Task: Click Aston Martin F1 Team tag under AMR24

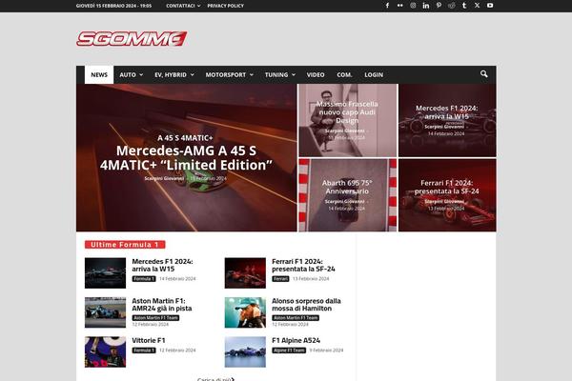Action: (x=155, y=318)
